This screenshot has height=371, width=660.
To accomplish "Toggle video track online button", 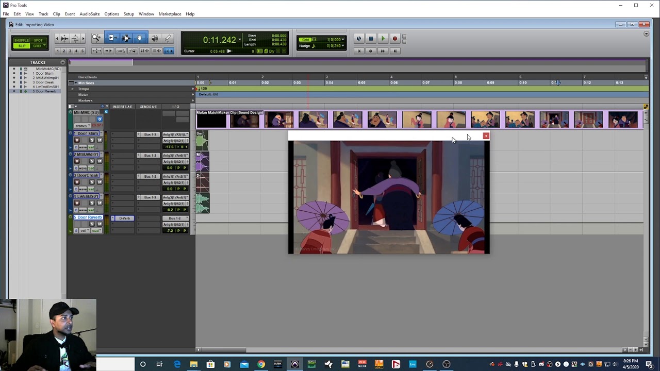I will [100, 119].
